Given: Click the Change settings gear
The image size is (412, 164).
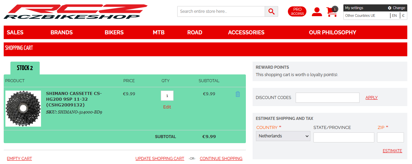Looking at the screenshot, I should pyautogui.click(x=396, y=8).
